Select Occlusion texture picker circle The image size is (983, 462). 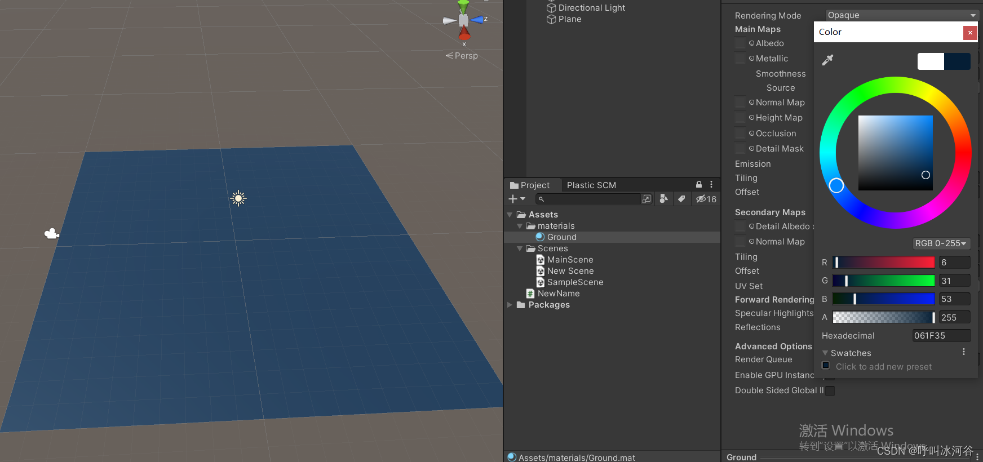pos(751,134)
